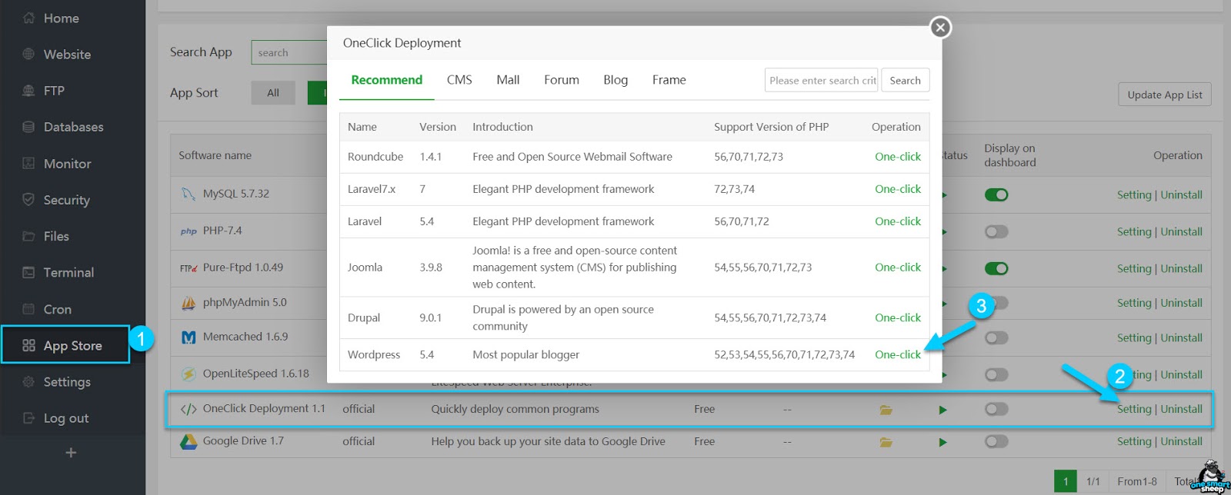Click phpMyAdmin 5.0 icon
The image size is (1231, 495).
click(x=188, y=303)
